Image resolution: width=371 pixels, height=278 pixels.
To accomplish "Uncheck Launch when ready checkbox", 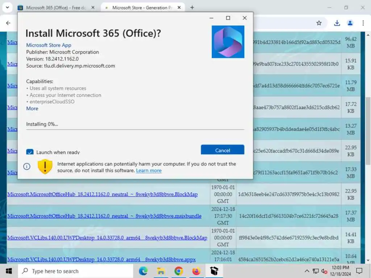I will point(30,152).
